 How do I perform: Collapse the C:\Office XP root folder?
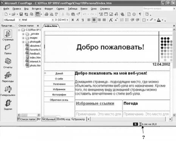(19, 30)
